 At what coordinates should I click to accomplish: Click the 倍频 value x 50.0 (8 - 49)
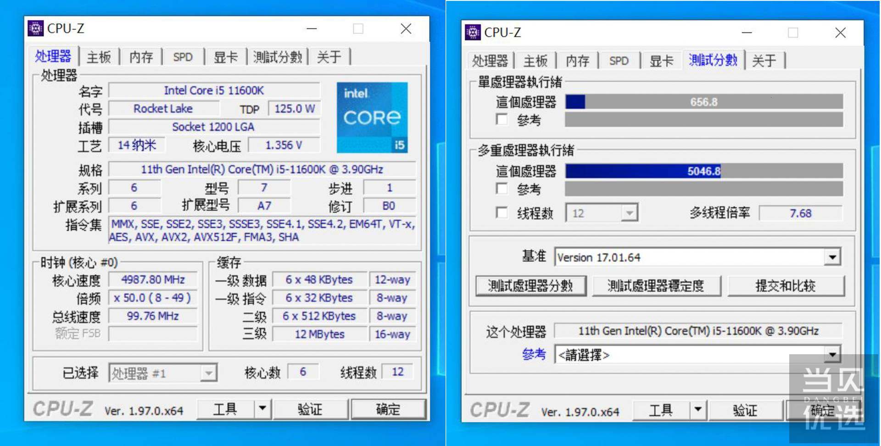tap(153, 298)
